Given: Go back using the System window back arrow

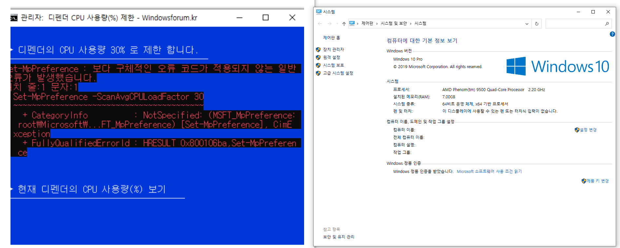Looking at the screenshot, I should 320,24.
